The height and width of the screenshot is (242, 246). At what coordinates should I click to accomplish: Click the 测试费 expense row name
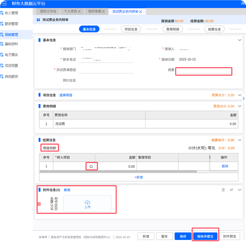(60, 124)
